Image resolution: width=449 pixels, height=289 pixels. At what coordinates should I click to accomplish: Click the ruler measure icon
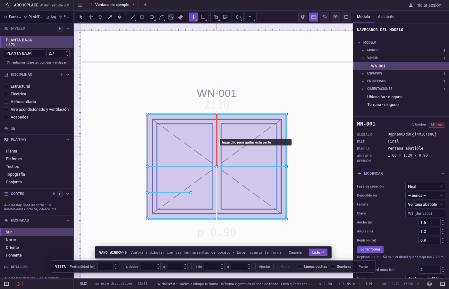click(x=314, y=17)
